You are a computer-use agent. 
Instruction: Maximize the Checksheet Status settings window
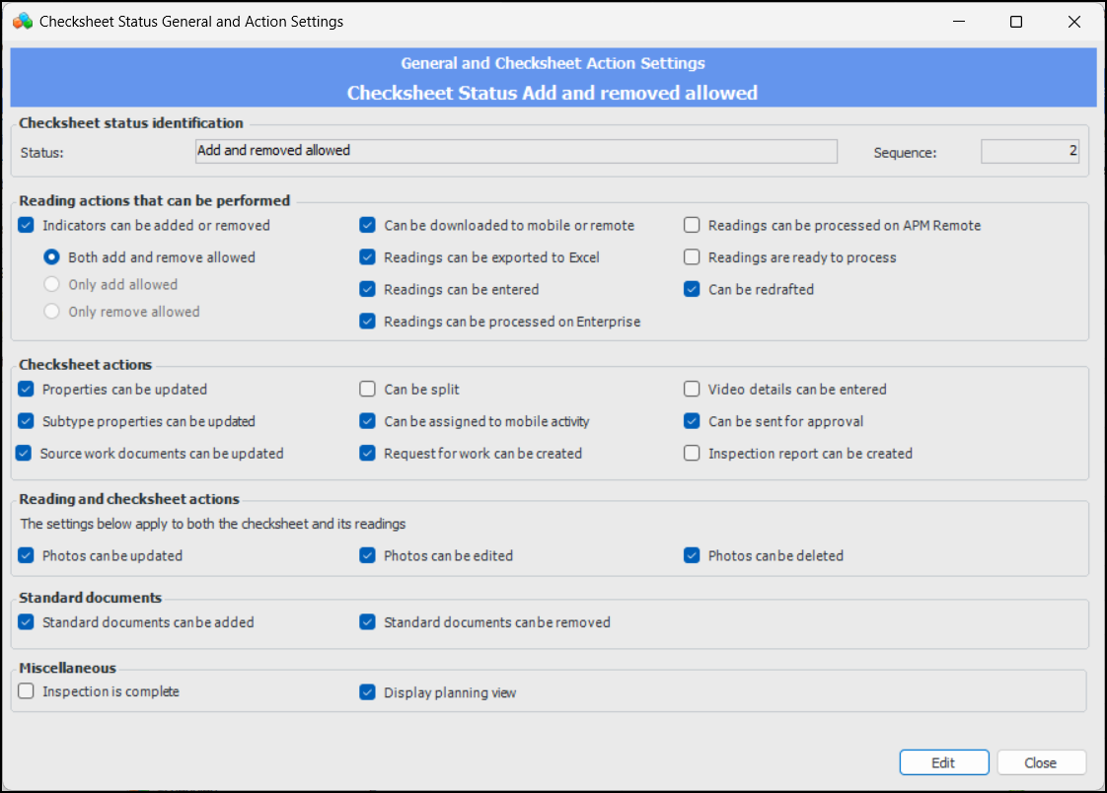[x=1016, y=22]
